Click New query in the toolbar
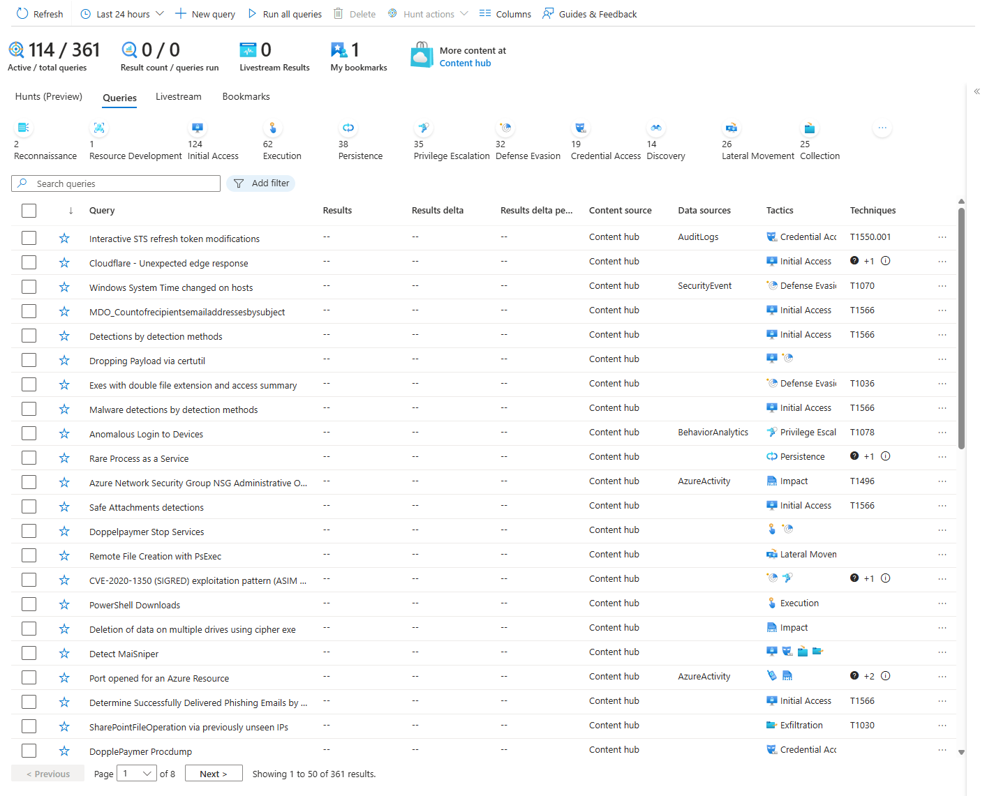 [x=205, y=14]
